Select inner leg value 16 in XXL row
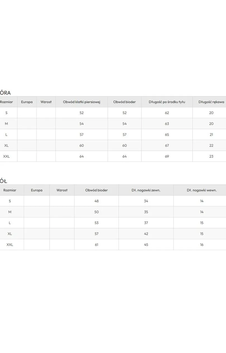The image size is (226, 353). click(202, 245)
